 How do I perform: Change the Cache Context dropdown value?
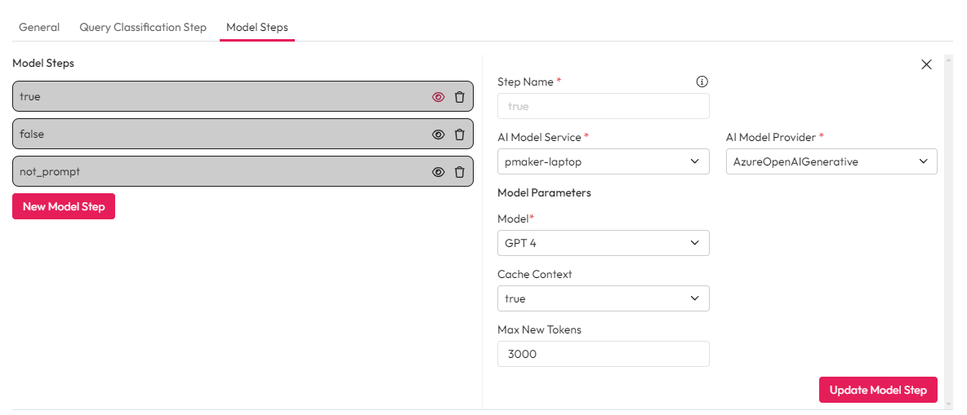click(603, 298)
